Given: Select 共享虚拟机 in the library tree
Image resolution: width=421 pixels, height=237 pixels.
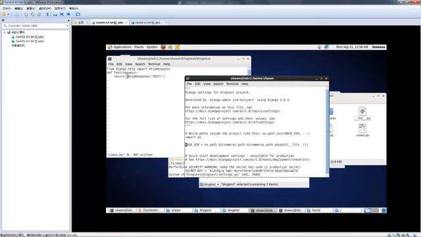Looking at the screenshot, I should tap(18, 45).
